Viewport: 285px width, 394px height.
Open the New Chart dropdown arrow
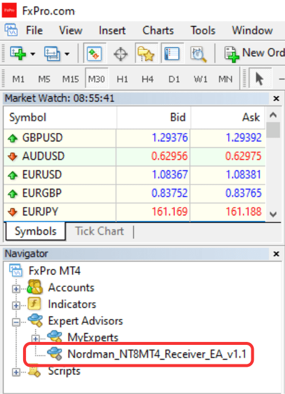pyautogui.click(x=33, y=54)
